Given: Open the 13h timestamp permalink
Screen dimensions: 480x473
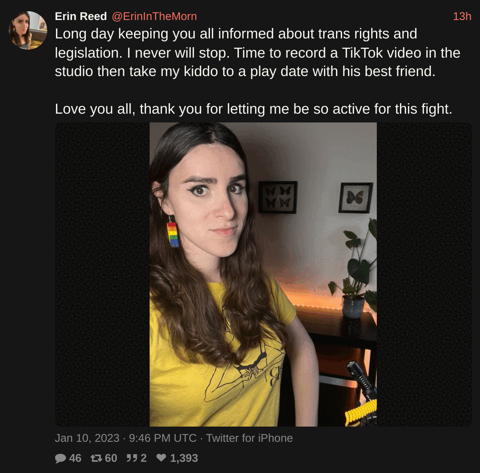Looking at the screenshot, I should click(x=462, y=16).
